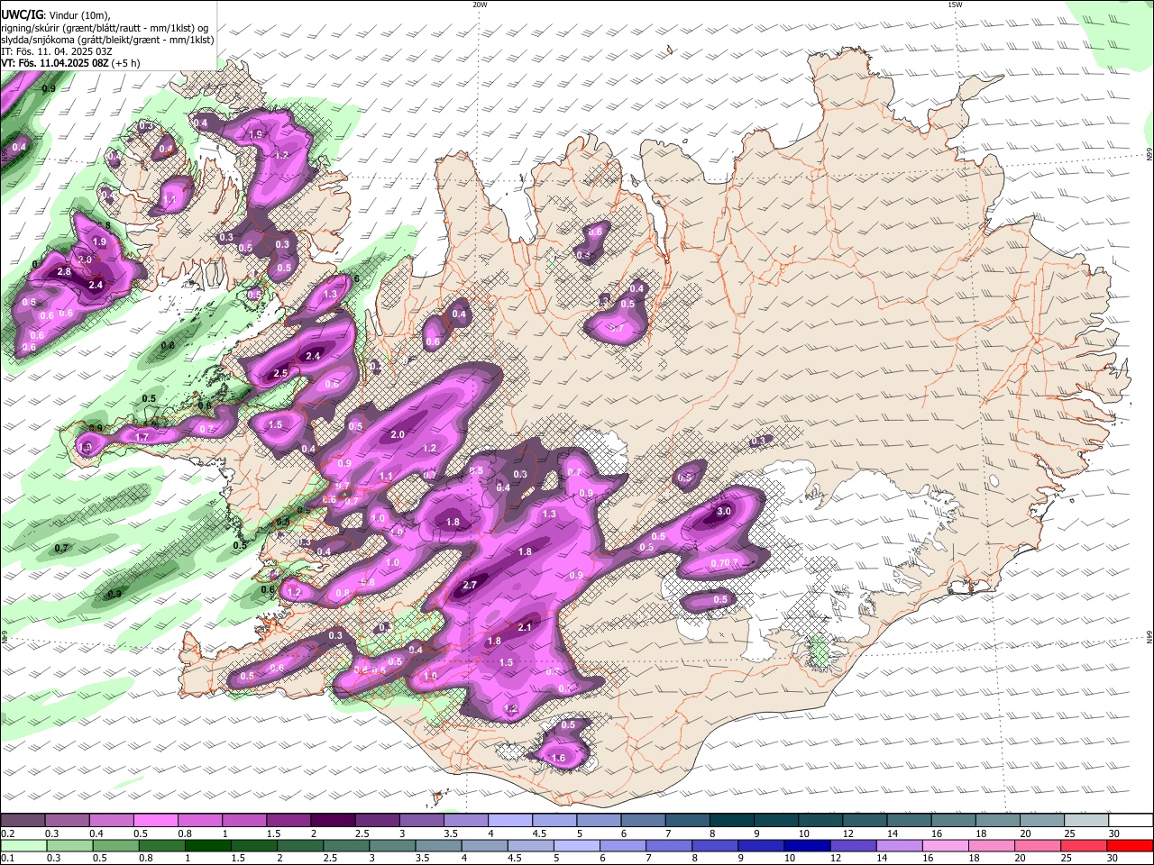Click the '1.6' value near the south coast
Screen dimensions: 1154x865
558,758
